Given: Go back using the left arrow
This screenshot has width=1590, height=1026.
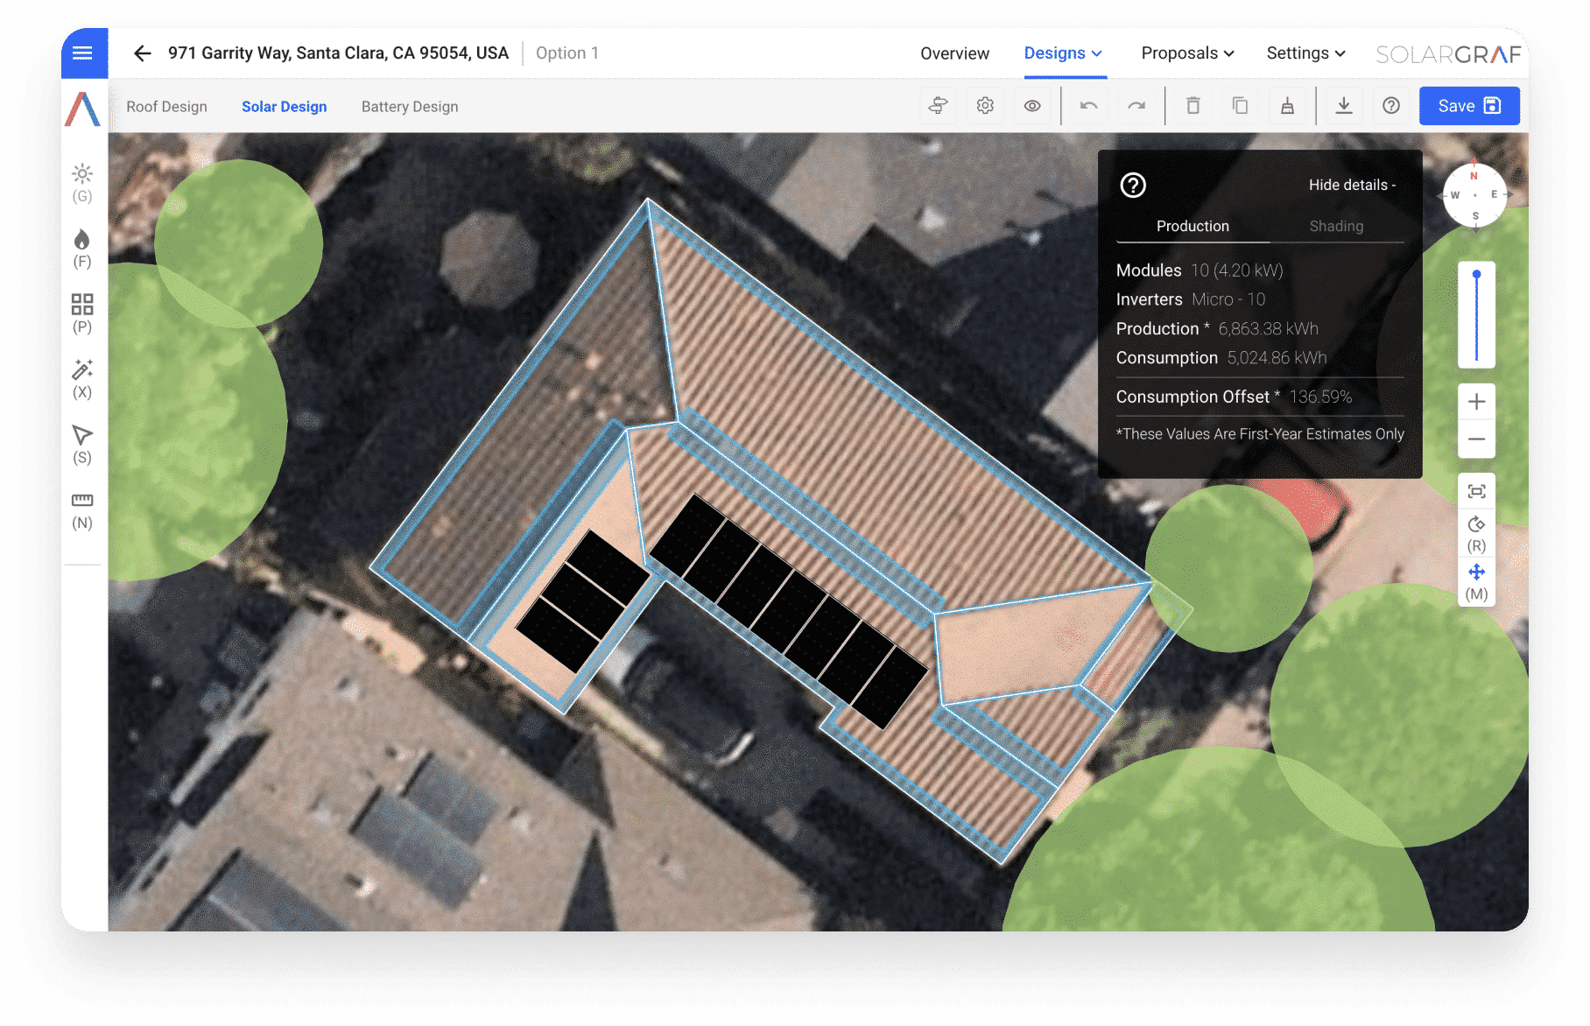Looking at the screenshot, I should click(x=143, y=53).
